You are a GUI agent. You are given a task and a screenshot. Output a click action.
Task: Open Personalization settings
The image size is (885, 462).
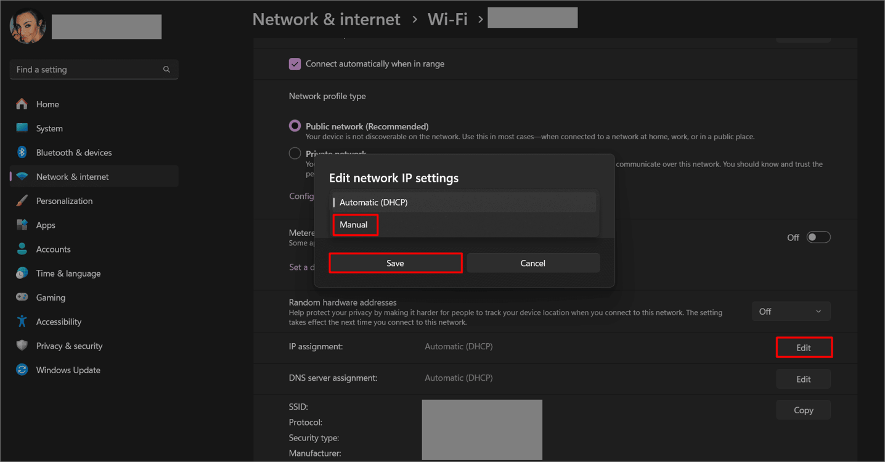click(x=64, y=200)
